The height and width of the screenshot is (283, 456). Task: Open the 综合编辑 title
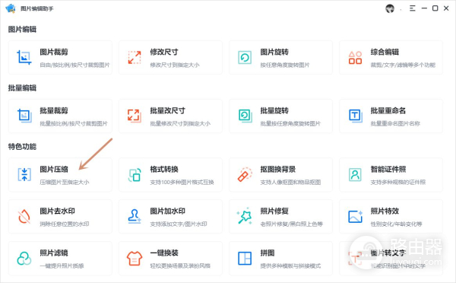[x=385, y=52]
